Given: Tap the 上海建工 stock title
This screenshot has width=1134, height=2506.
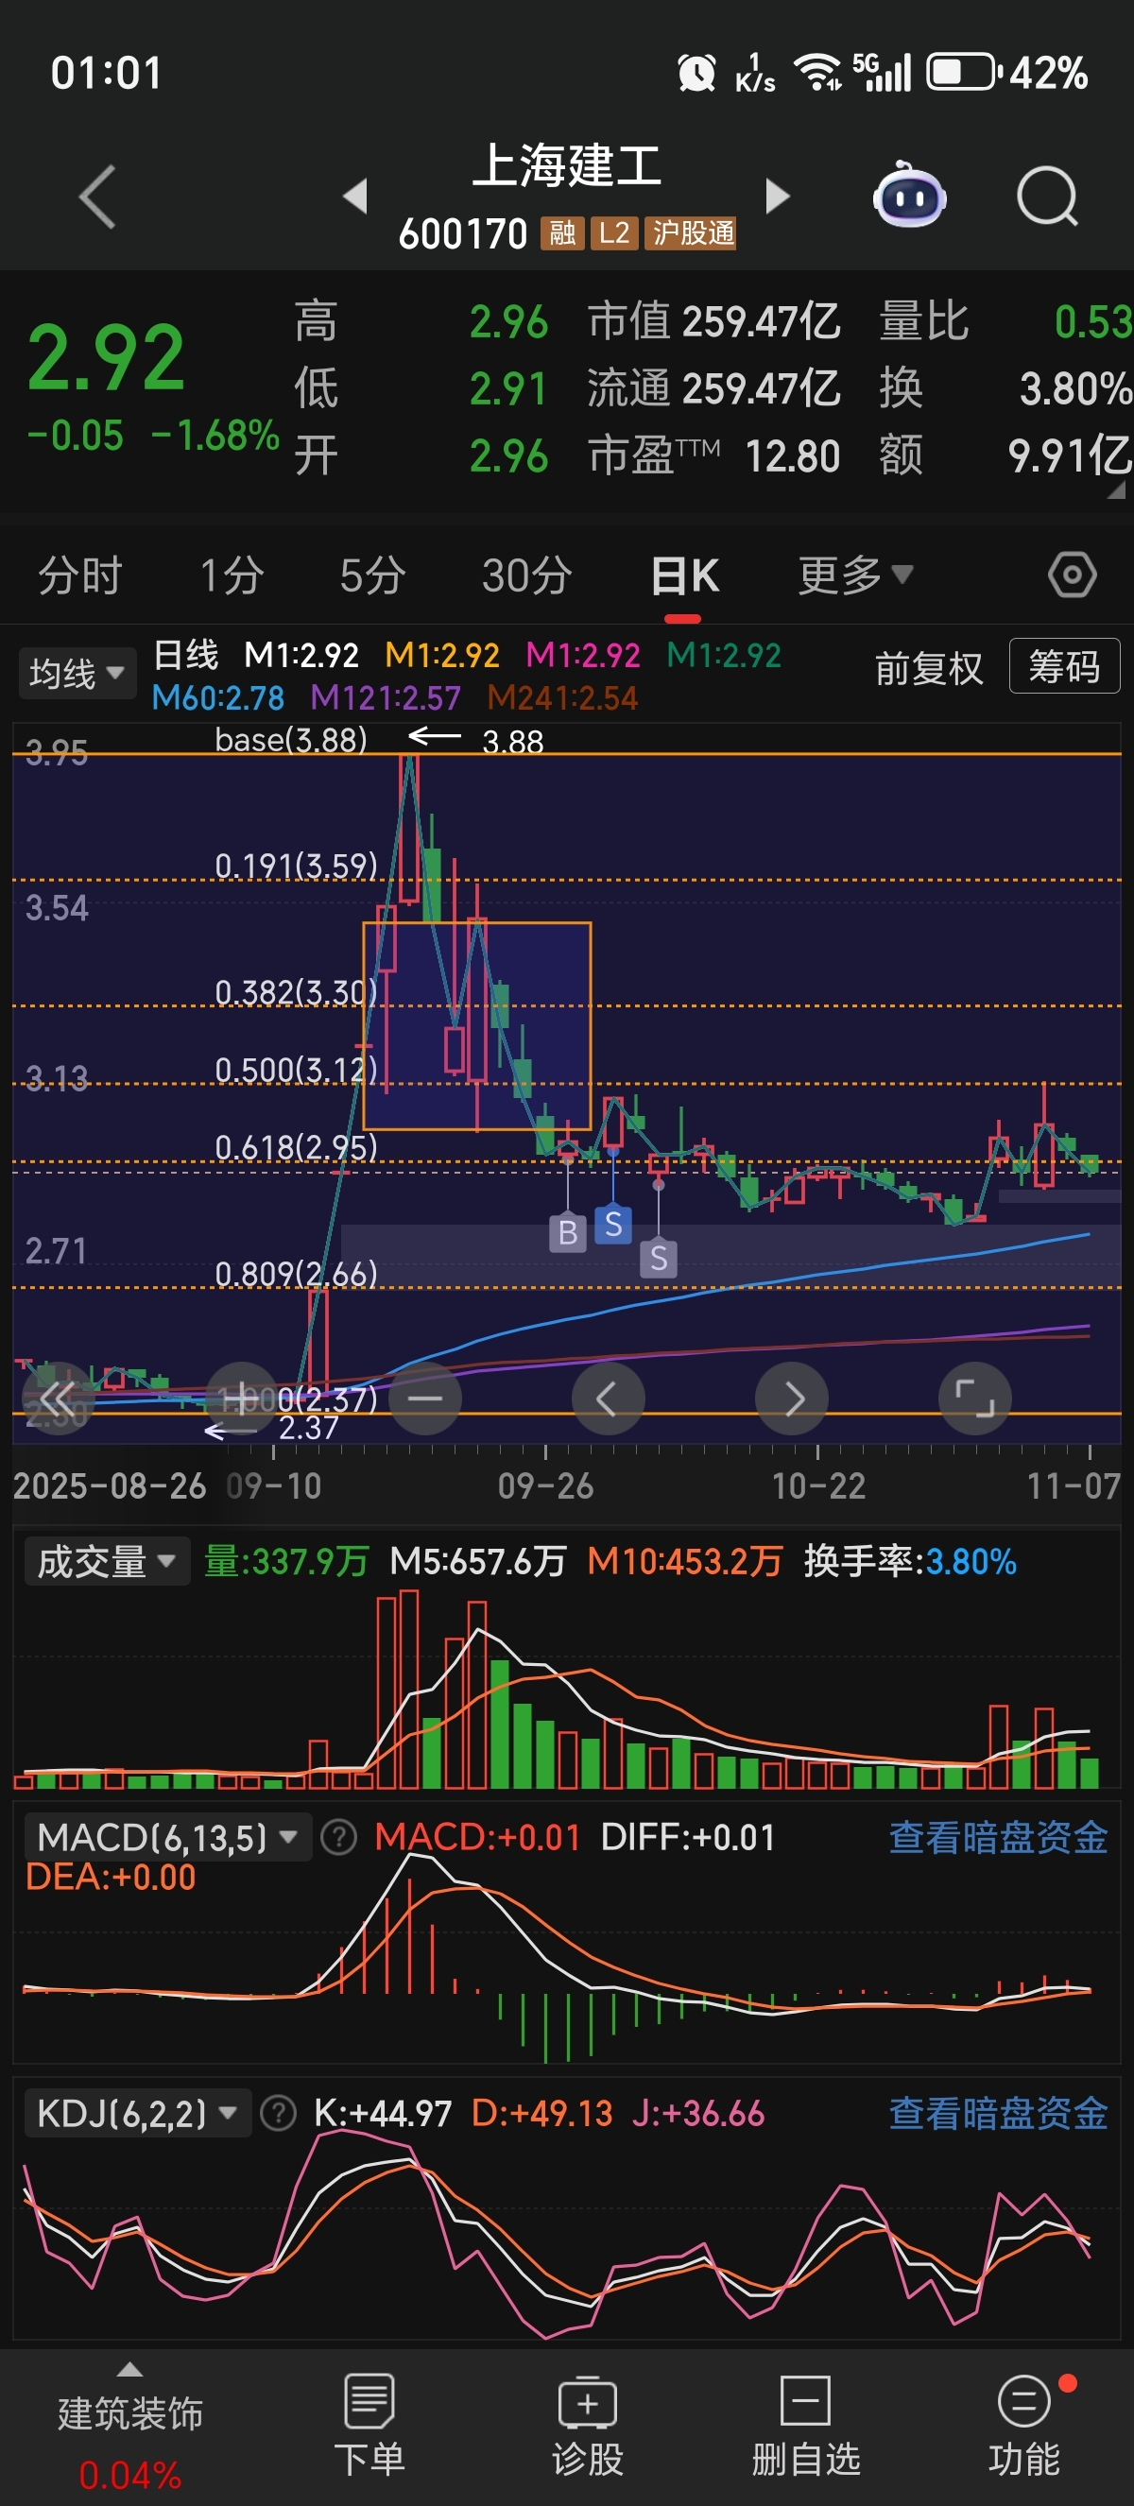Looking at the screenshot, I should click(567, 165).
